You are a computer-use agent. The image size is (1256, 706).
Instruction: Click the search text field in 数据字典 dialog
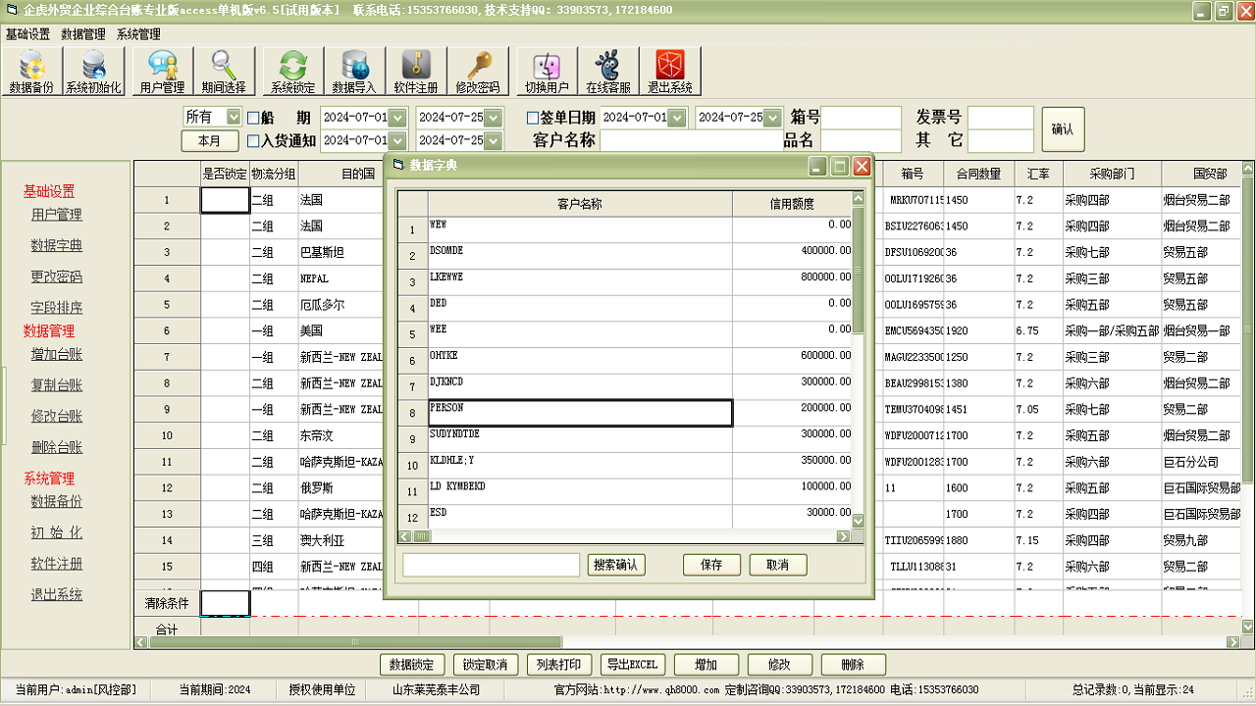tap(491, 565)
